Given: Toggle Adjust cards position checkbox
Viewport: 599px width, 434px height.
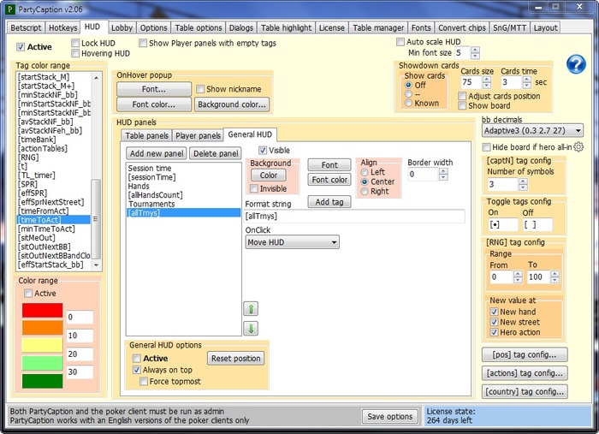Looking at the screenshot, I should click(x=462, y=96).
